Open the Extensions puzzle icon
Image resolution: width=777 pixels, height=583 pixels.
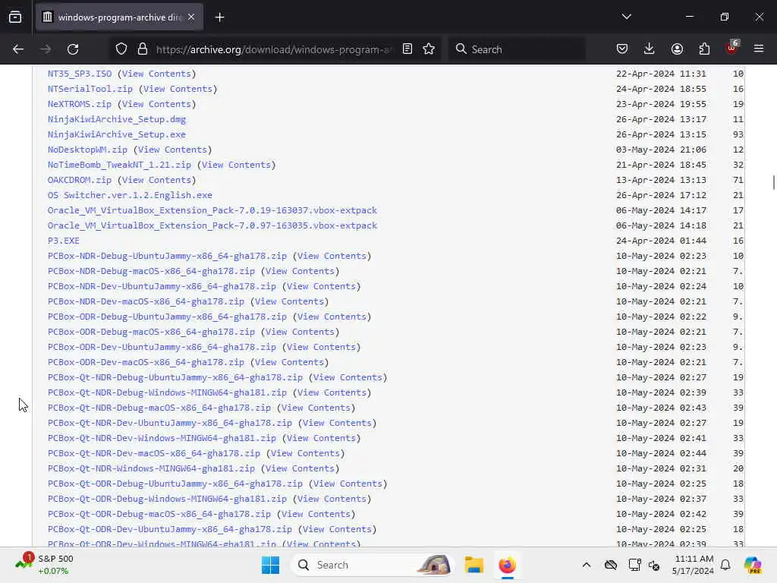704,49
